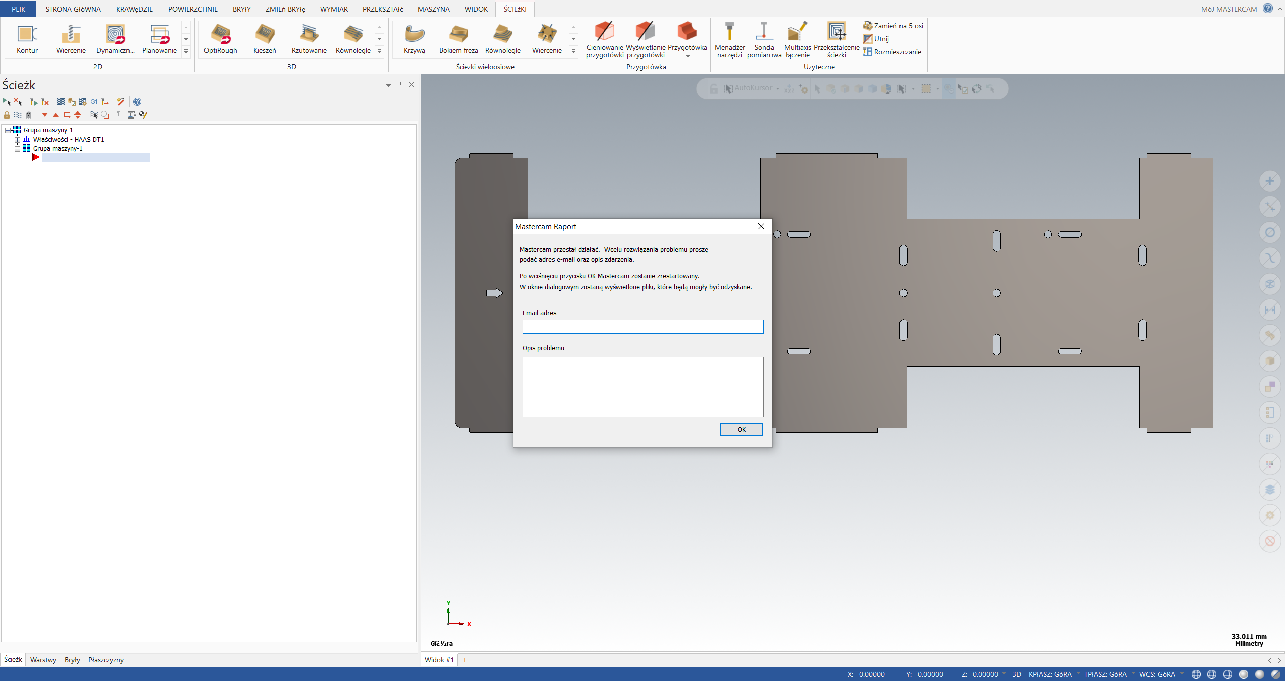Open the Krzywą multiaxis toolpath
The width and height of the screenshot is (1285, 681).
[x=414, y=39]
